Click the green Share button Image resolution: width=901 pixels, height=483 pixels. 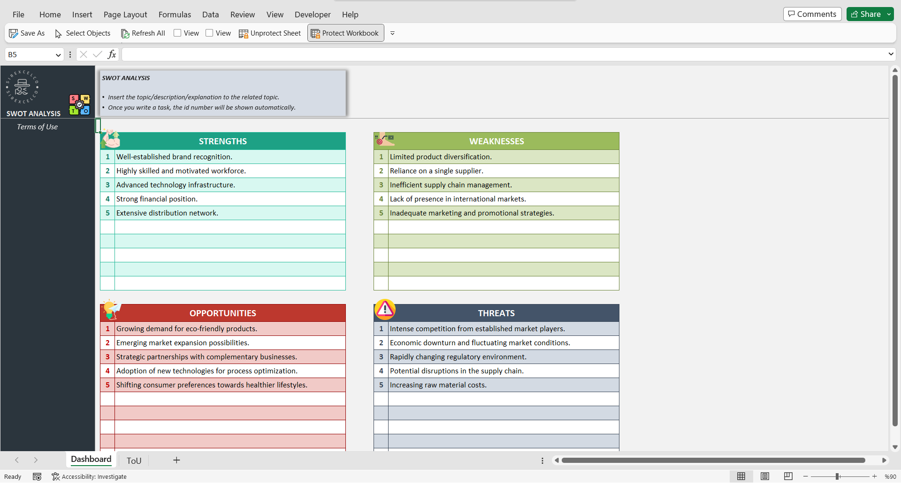pos(866,14)
